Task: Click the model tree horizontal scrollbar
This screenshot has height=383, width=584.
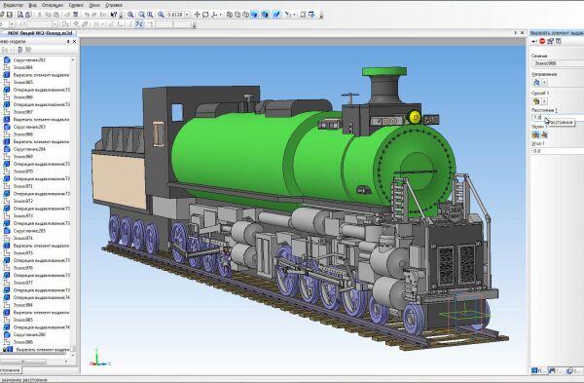Action: click(x=23, y=362)
